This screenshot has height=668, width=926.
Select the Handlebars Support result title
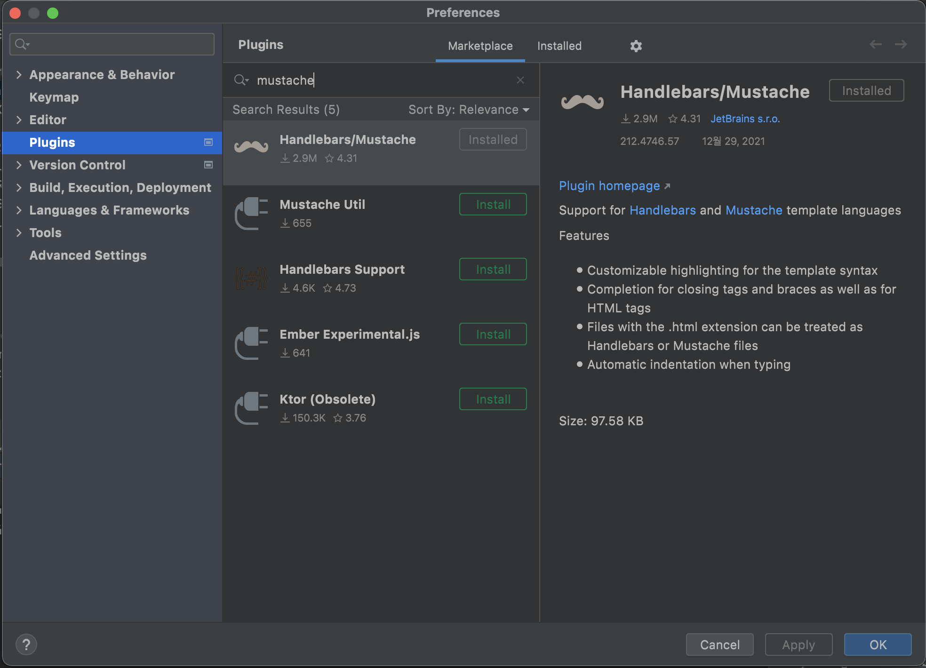pos(342,270)
